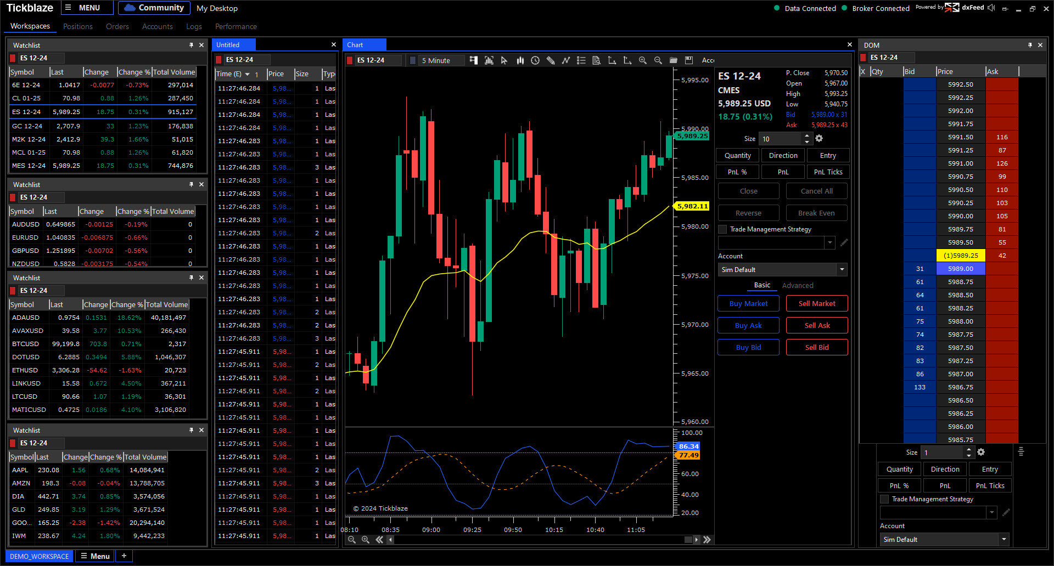The height and width of the screenshot is (566, 1054).
Task: Enable Trade Management Strategy checkbox in trade panel
Action: click(722, 229)
